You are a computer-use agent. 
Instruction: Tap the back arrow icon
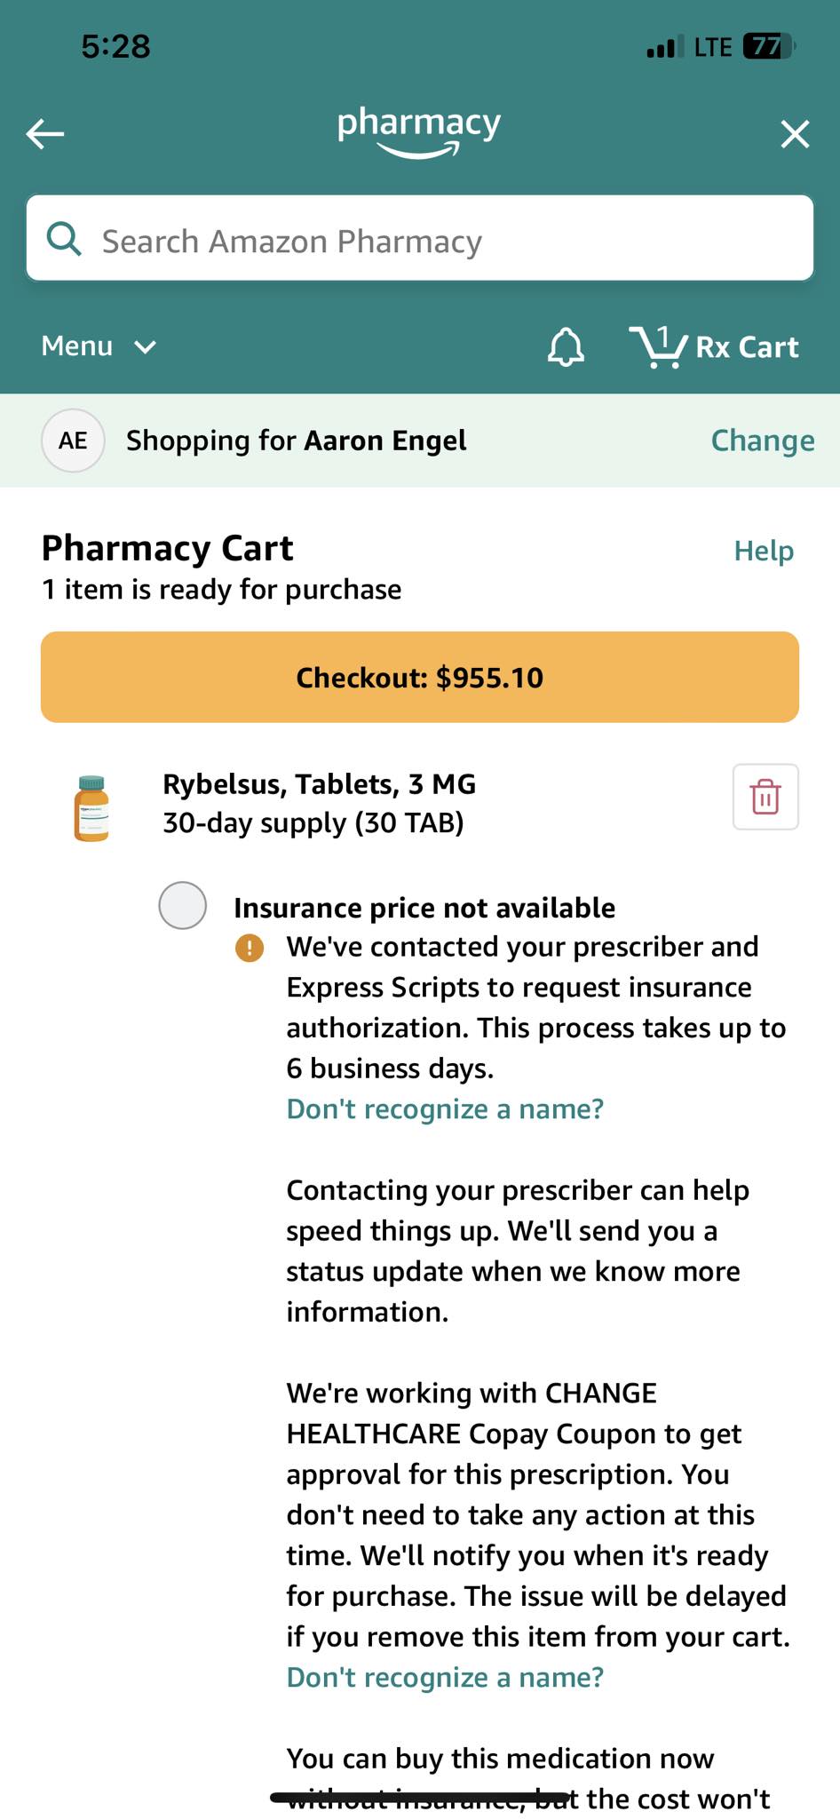tap(45, 134)
